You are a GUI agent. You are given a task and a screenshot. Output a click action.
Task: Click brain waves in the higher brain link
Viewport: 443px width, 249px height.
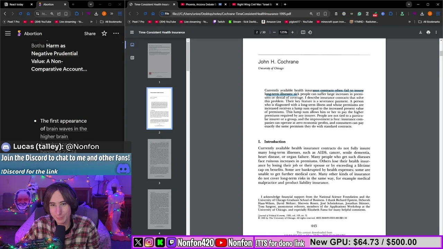pyautogui.click(x=63, y=132)
